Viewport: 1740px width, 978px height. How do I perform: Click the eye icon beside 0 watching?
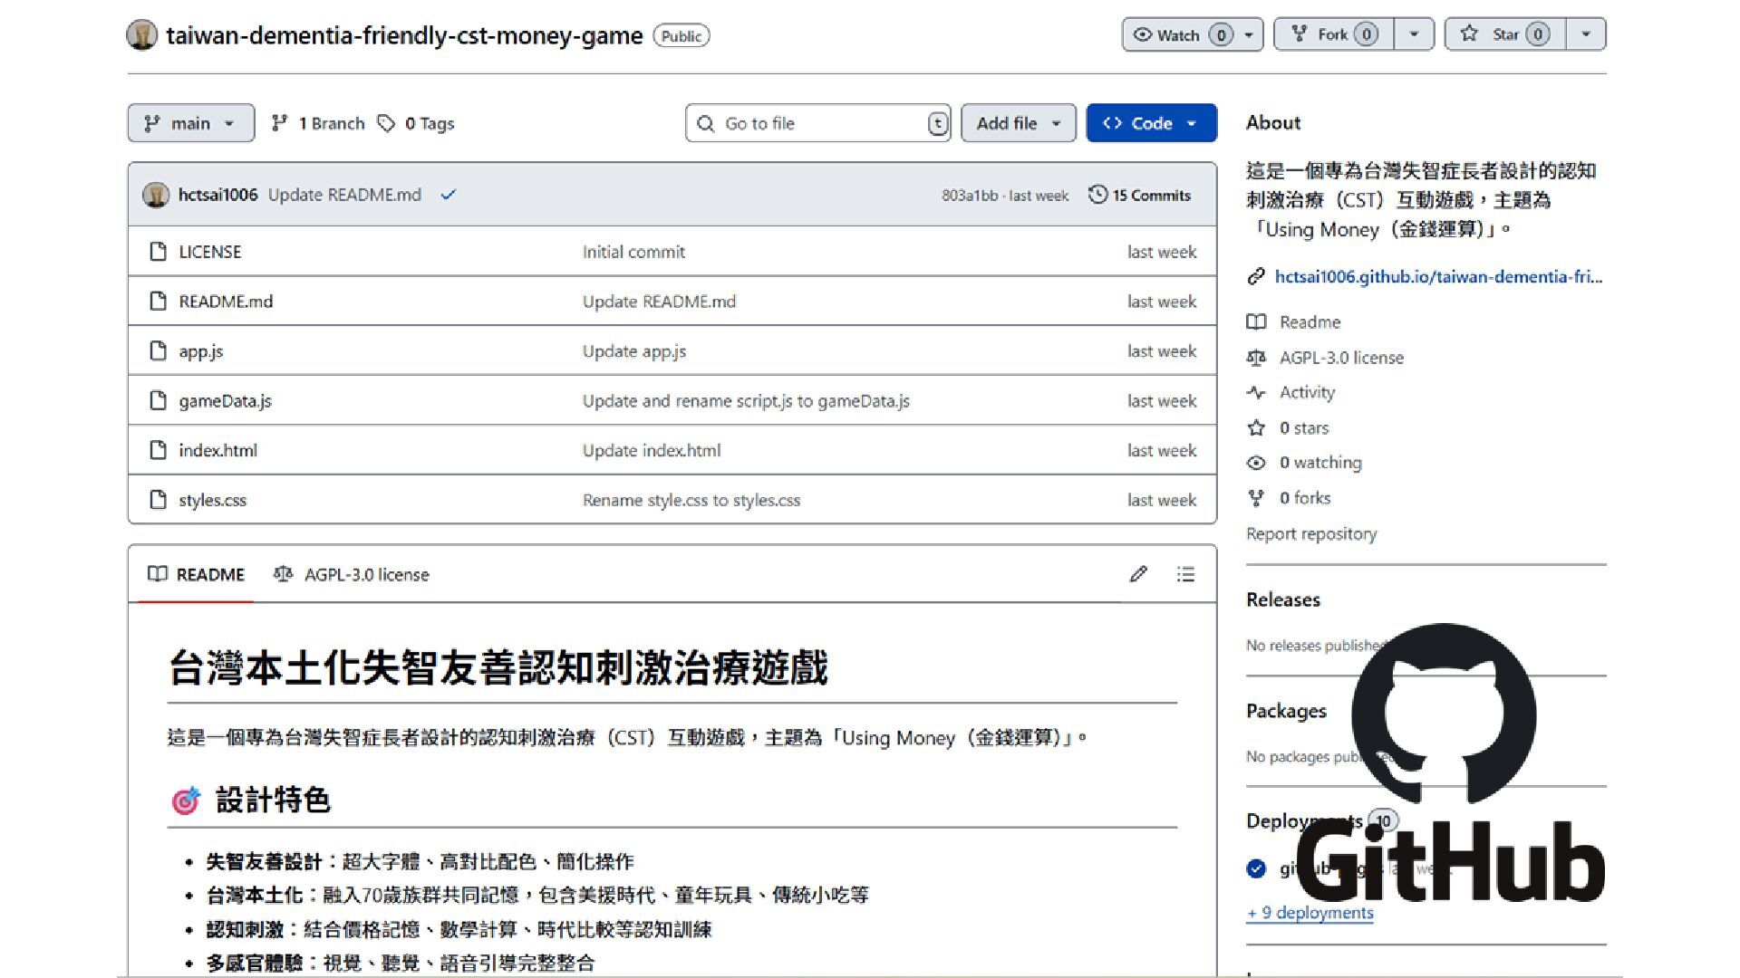tap(1256, 463)
